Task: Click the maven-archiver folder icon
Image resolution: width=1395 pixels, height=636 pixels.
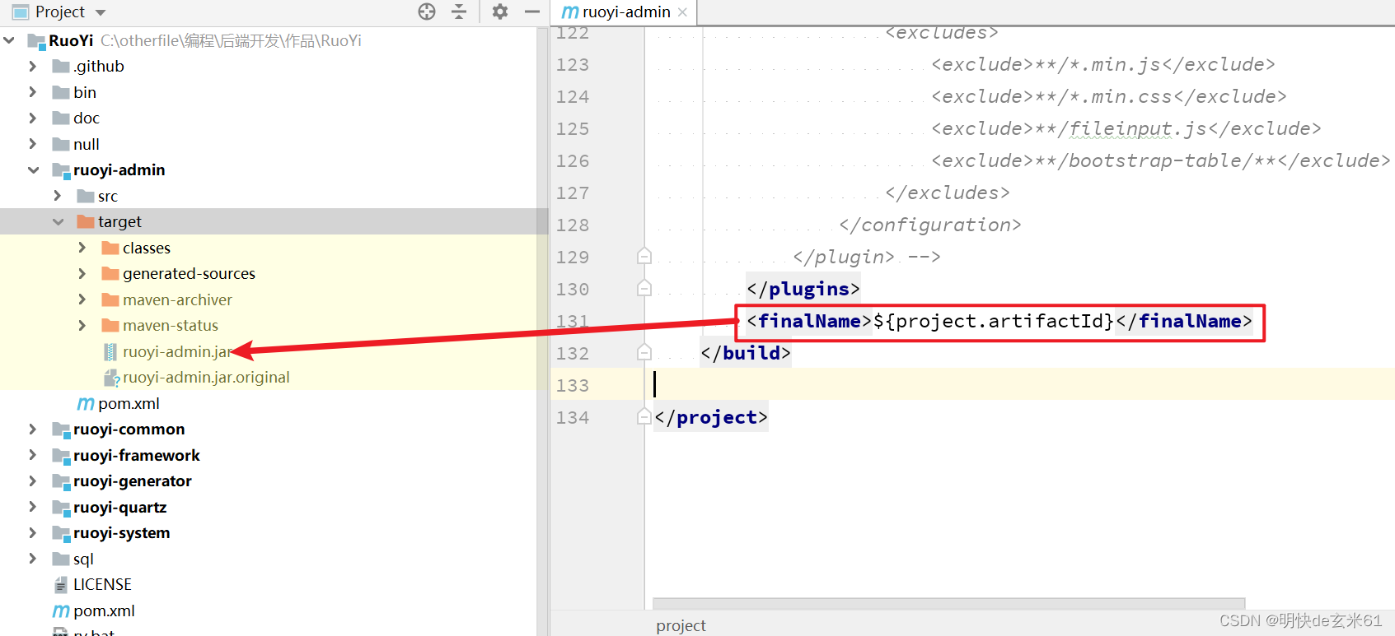Action: click(110, 299)
